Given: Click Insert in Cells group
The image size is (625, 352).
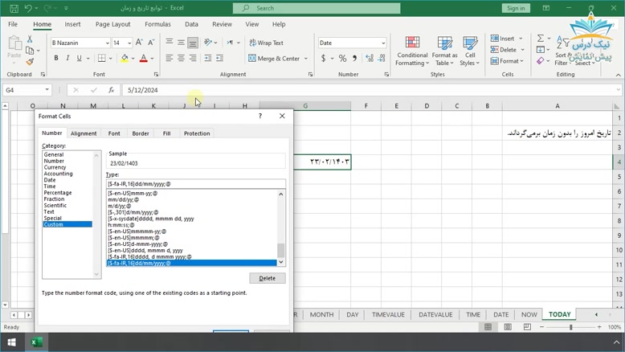Looking at the screenshot, I should (503, 39).
